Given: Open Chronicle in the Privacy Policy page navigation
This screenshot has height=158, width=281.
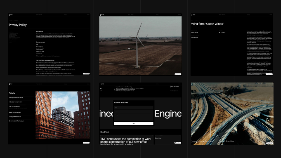Looking at the screenshot, I should tap(41, 15).
